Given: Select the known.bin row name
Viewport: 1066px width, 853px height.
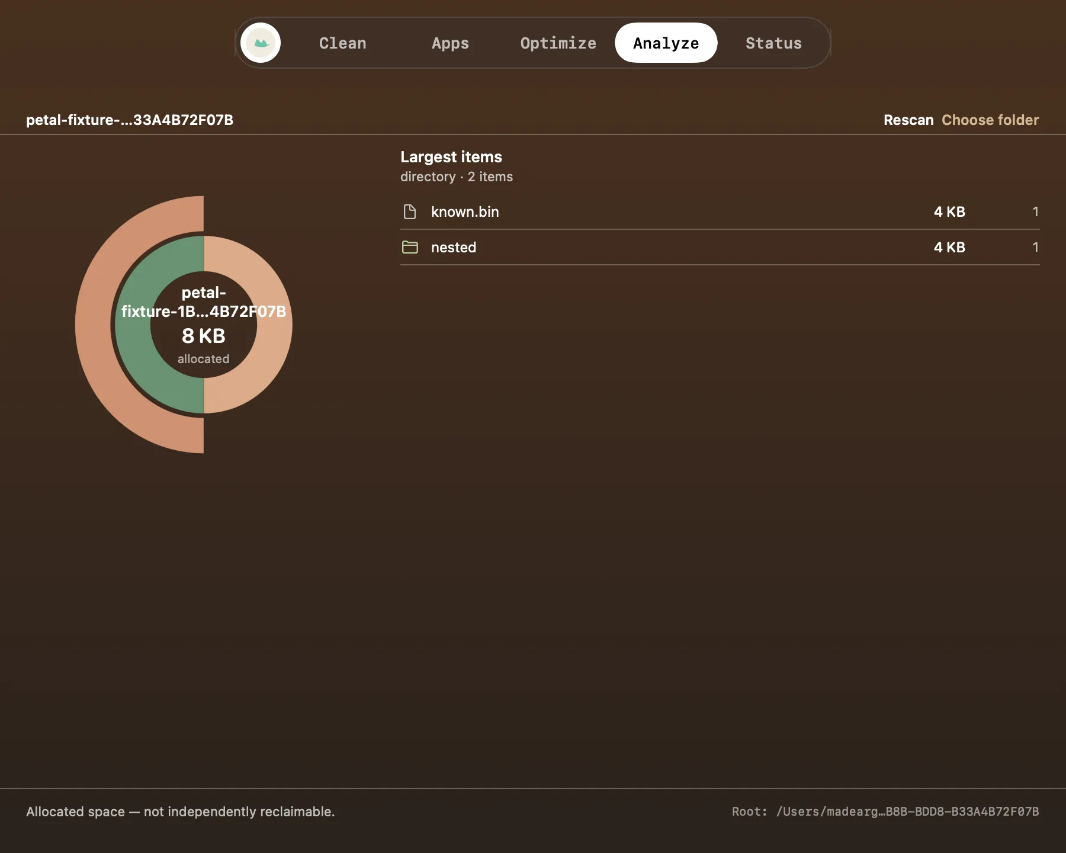Looking at the screenshot, I should point(465,211).
